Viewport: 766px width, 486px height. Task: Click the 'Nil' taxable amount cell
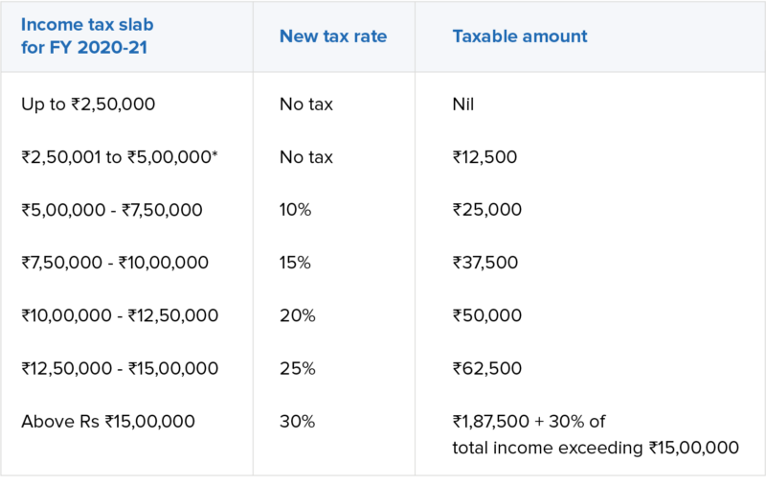[x=463, y=104]
